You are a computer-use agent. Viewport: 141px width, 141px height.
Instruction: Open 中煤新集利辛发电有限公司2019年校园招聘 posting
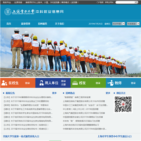point(85,129)
